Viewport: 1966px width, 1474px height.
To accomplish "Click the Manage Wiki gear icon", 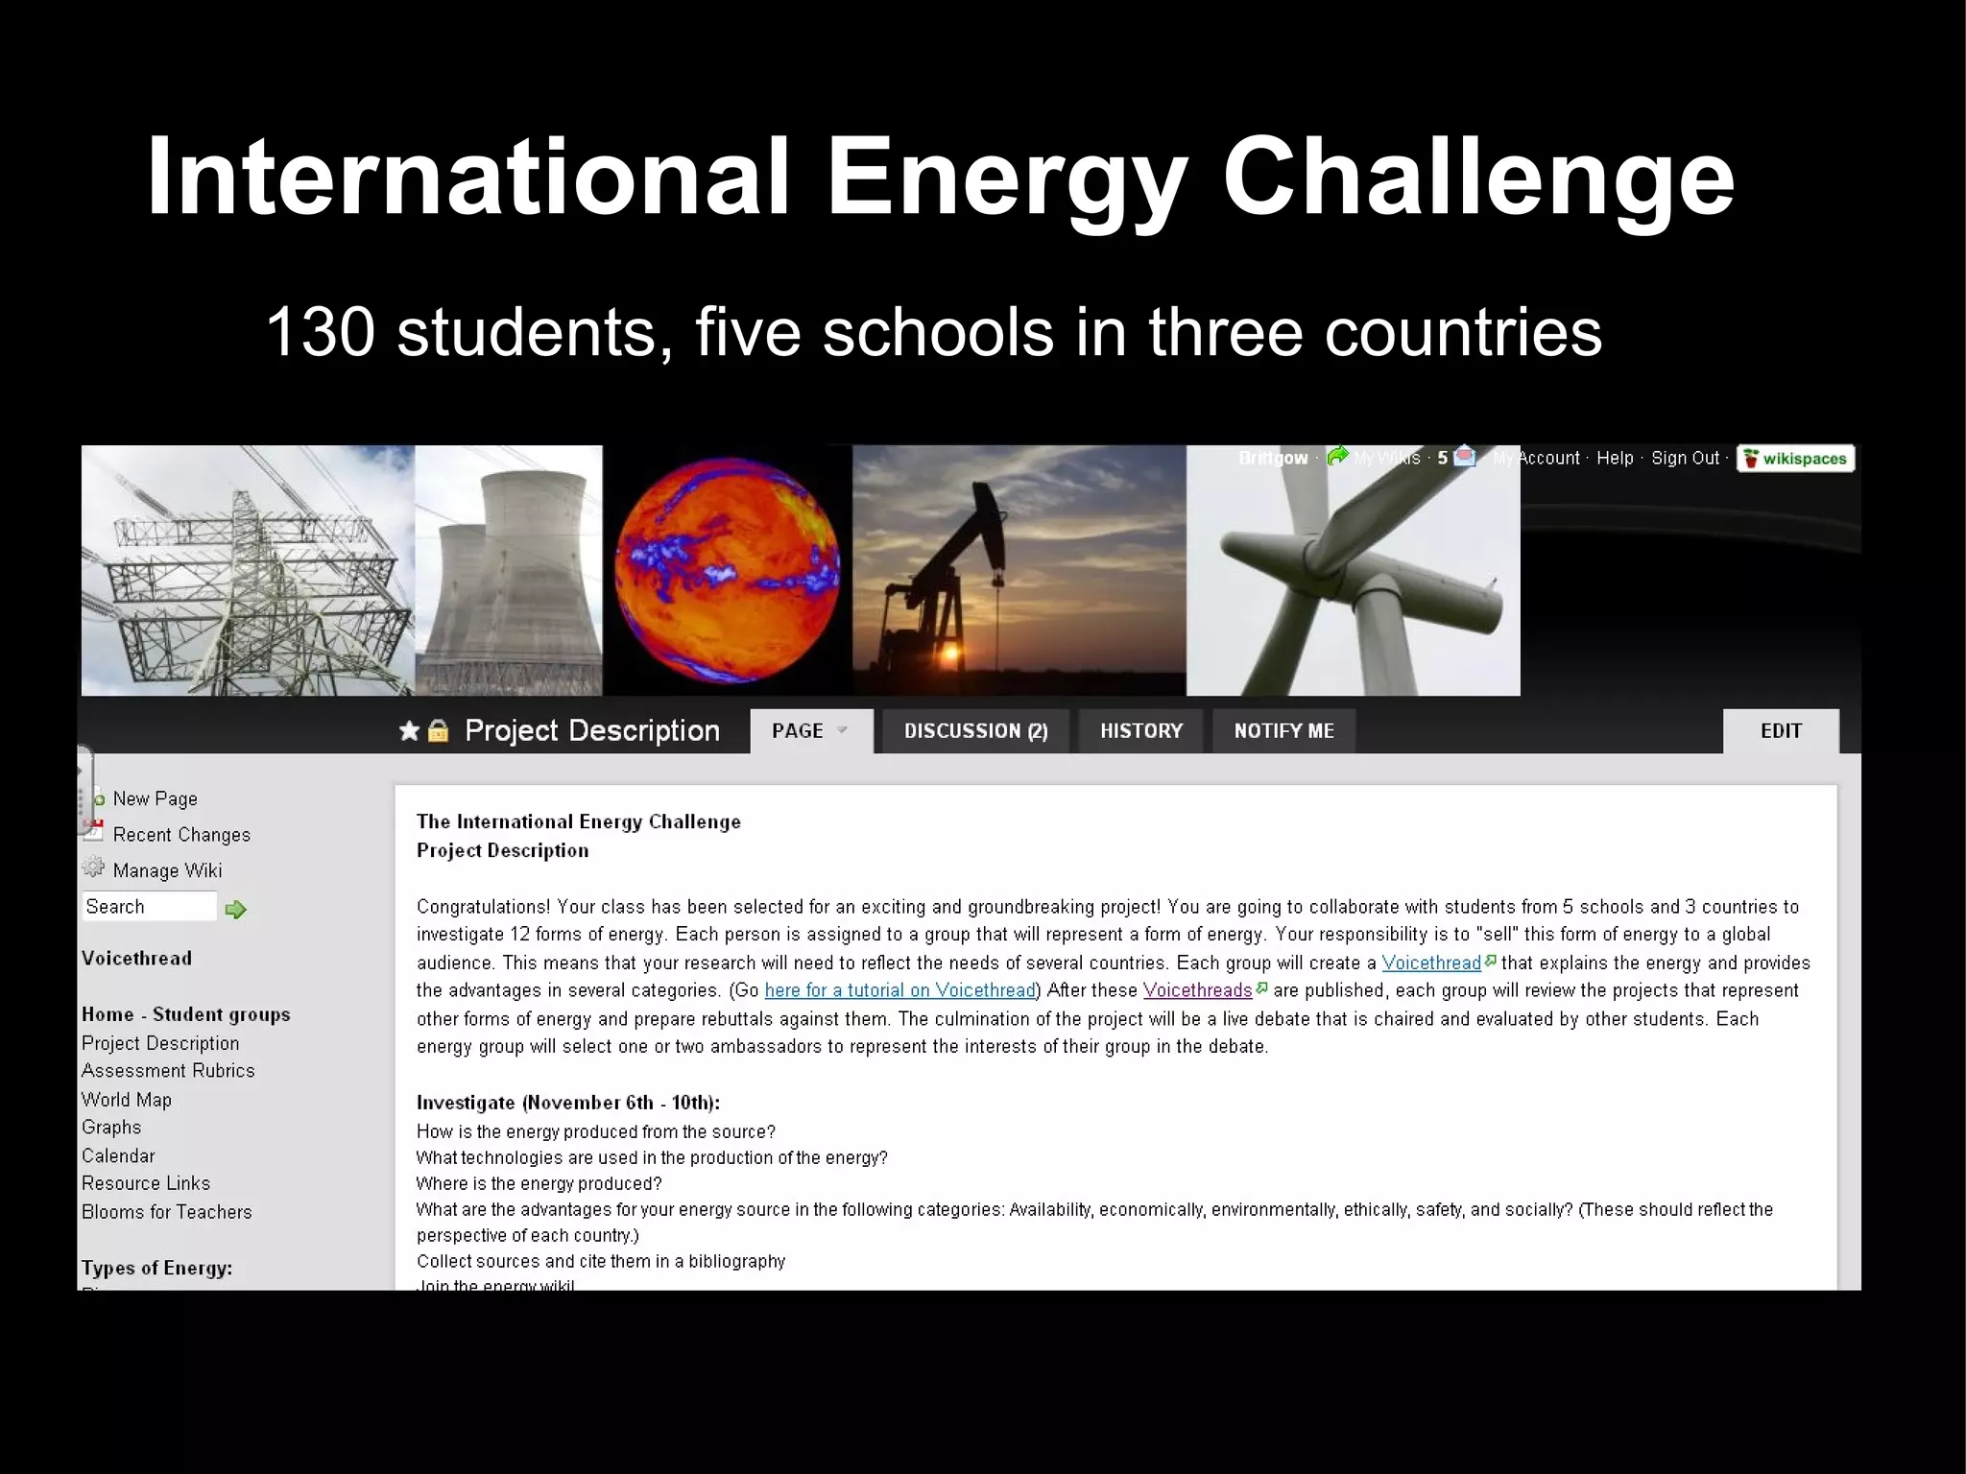I will click(93, 868).
